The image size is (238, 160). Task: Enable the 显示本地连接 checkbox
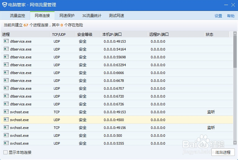coord(5,152)
